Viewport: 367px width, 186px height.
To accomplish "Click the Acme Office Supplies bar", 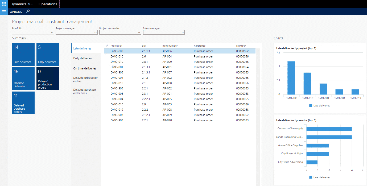I will click(318, 145).
